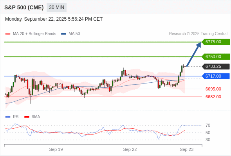231x156 pixels.
Task: Click the blue upward forecast arrow
Action: click(194, 54)
